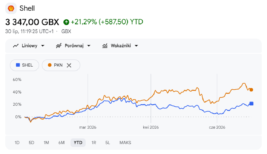
Task: Click the compare icon beside Porównaj
Action: tap(59, 46)
